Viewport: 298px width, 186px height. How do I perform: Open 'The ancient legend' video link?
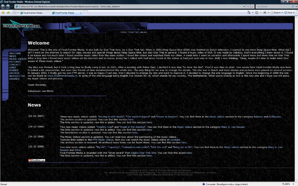pyautogui.click(x=138, y=117)
